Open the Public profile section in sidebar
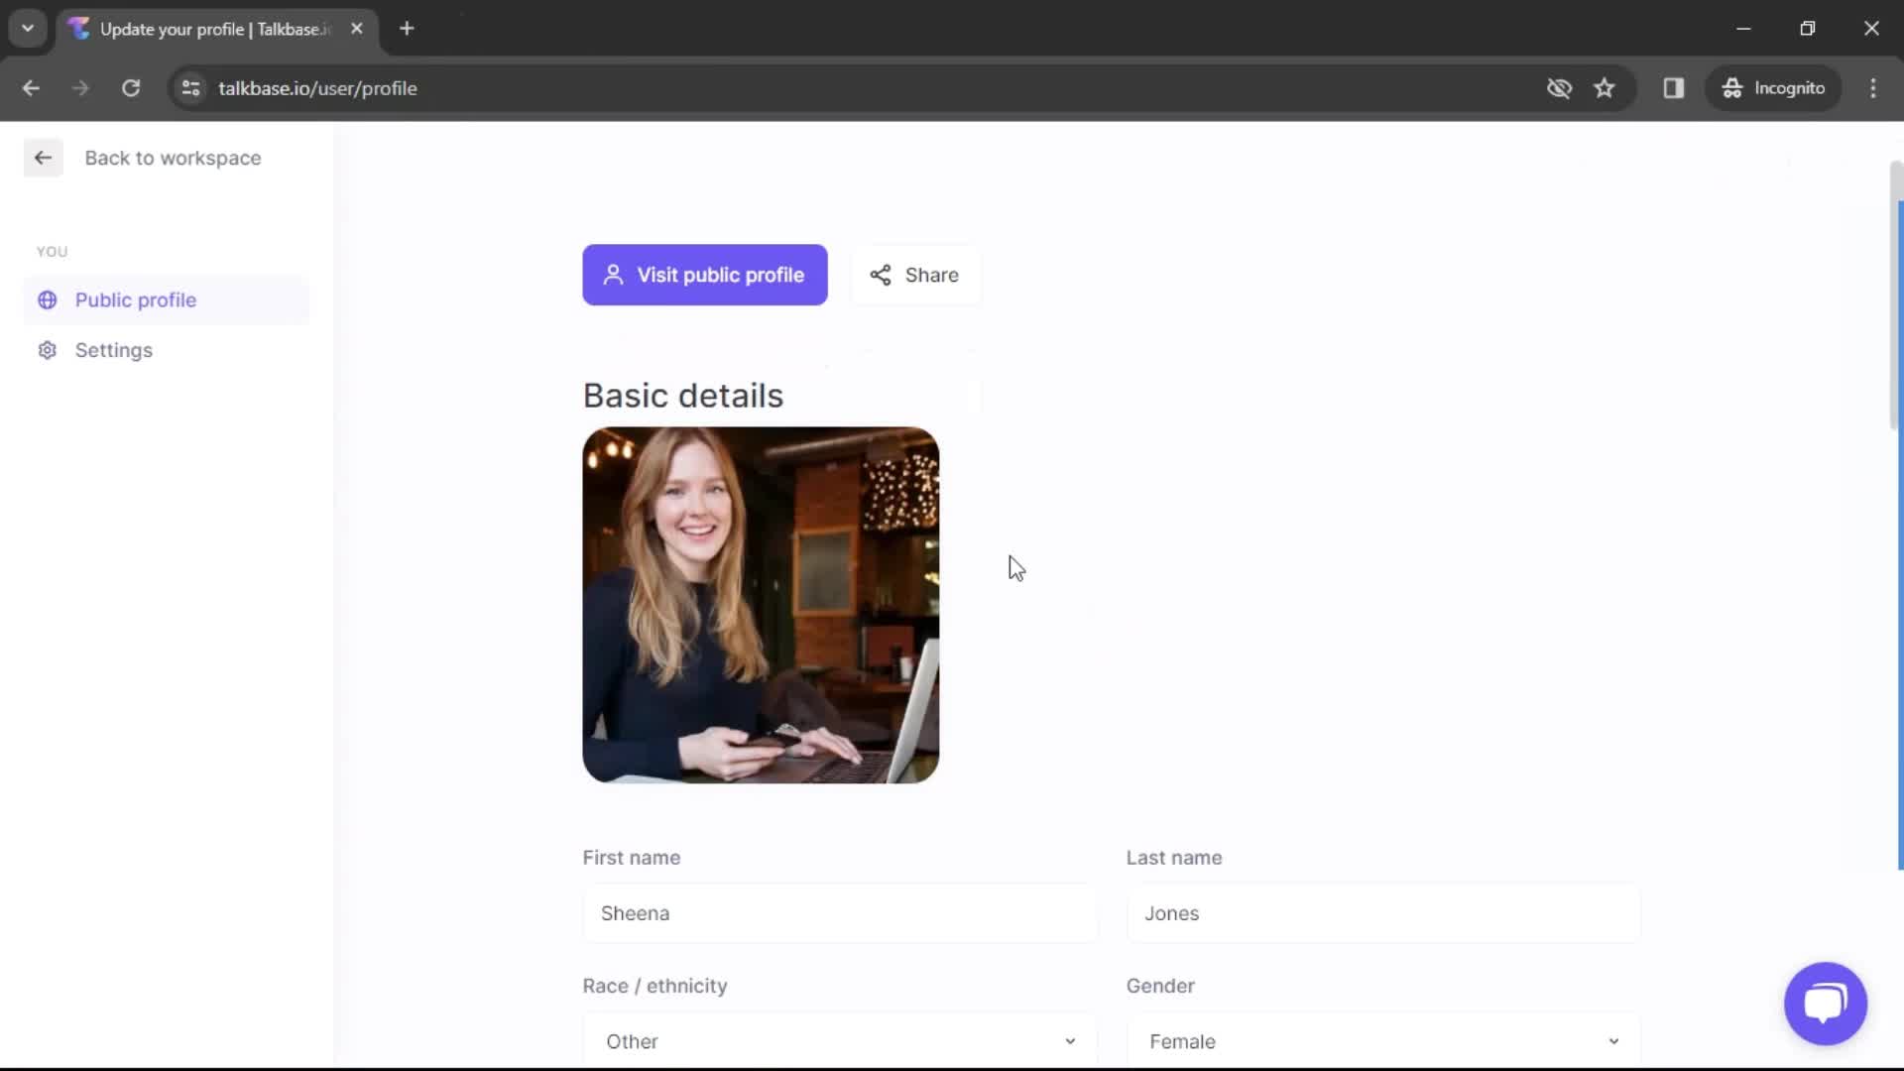The height and width of the screenshot is (1071, 1904). coord(136,299)
